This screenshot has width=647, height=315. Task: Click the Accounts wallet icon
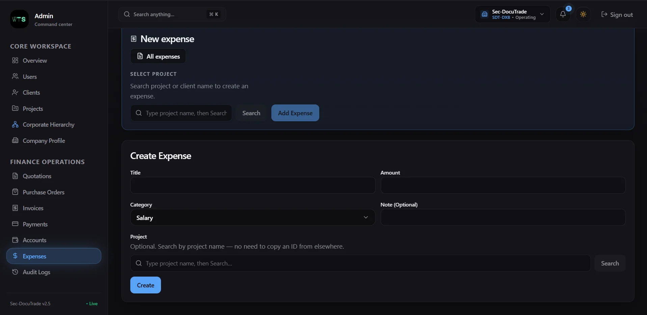point(15,240)
